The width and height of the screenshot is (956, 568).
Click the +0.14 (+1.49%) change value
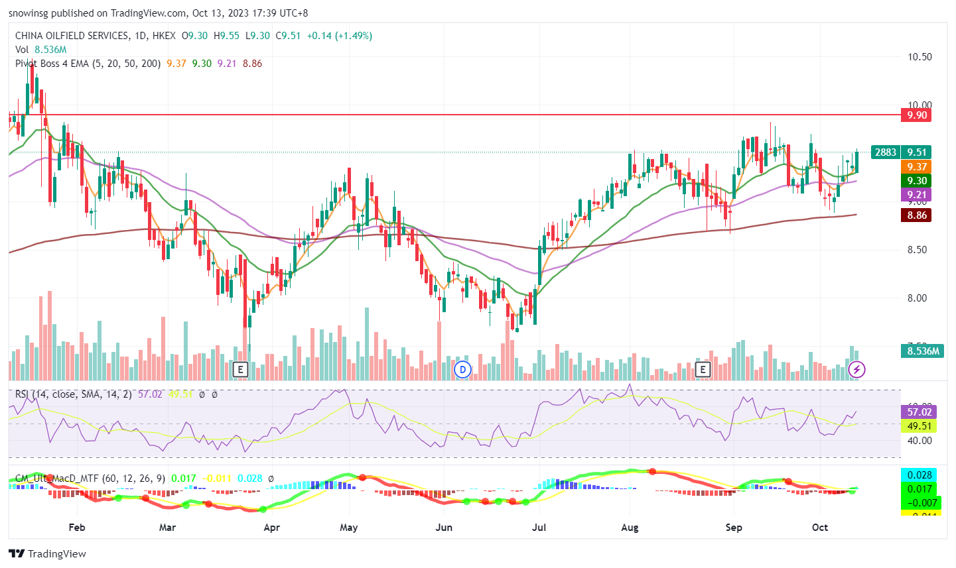point(339,36)
